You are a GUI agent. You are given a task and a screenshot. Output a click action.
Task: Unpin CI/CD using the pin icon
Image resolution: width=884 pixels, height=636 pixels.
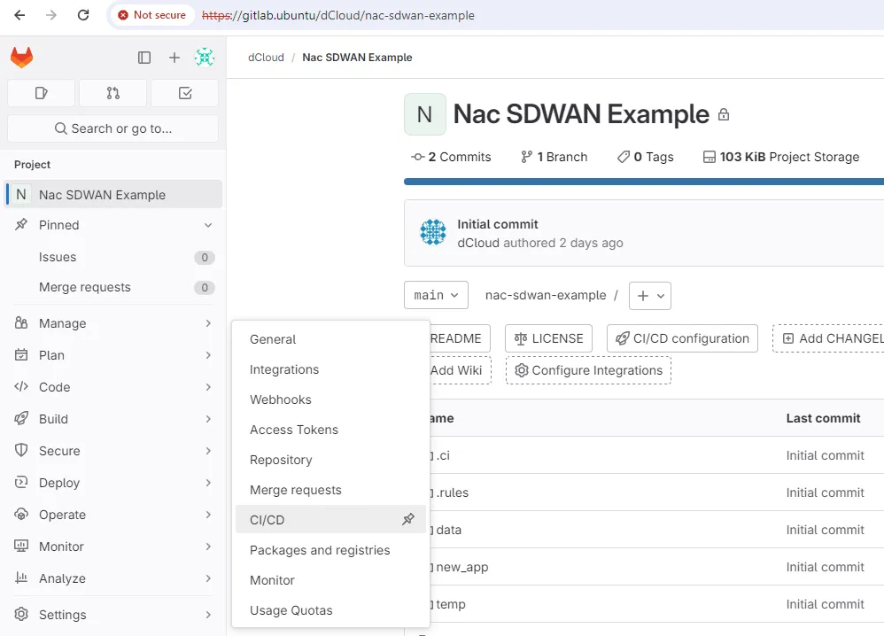408,520
